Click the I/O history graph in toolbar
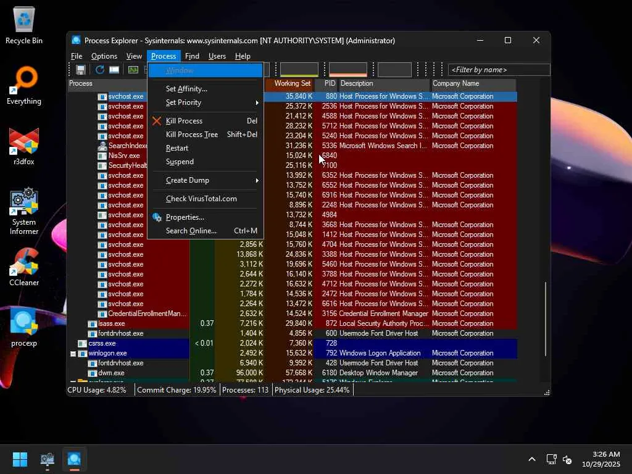 (394, 69)
